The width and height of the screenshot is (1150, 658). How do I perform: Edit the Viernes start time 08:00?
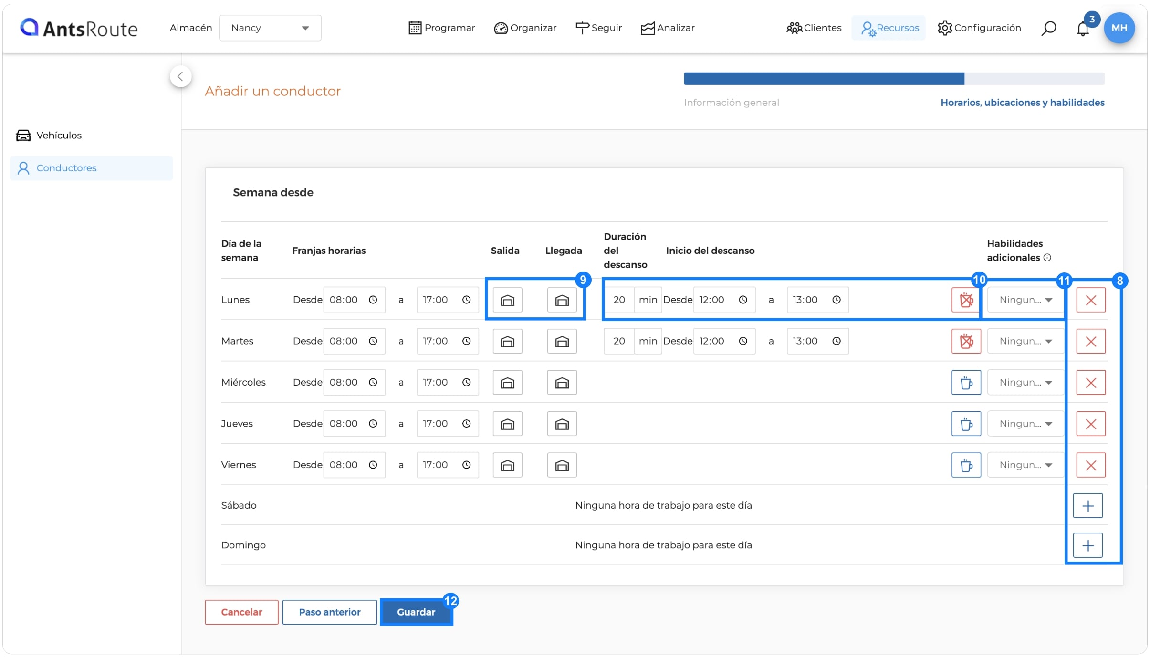tap(354, 465)
